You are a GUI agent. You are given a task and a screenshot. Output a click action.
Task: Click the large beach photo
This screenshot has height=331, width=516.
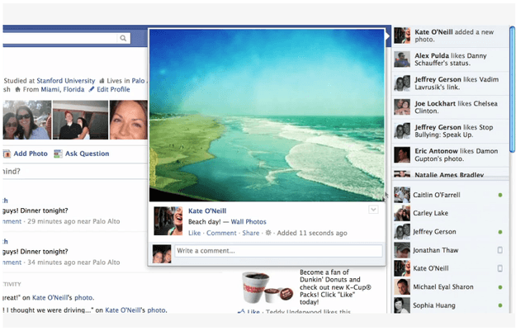coord(267,115)
